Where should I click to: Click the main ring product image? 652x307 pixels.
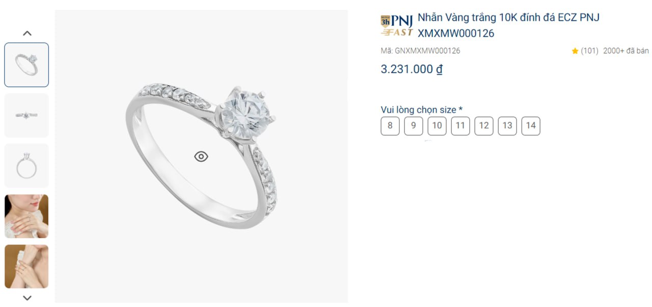pos(201,157)
